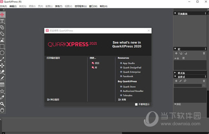This screenshot has width=209, height=134.
Task: Close the bottom measurements panel
Action: 1,119
